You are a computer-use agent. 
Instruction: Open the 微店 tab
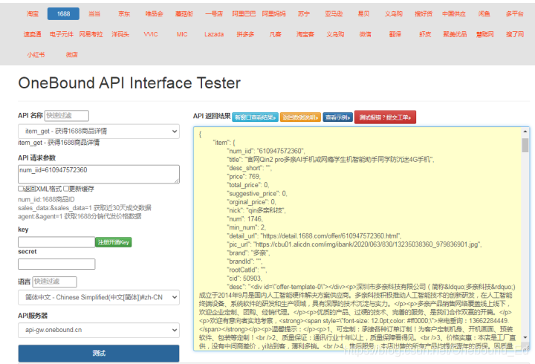[71, 54]
